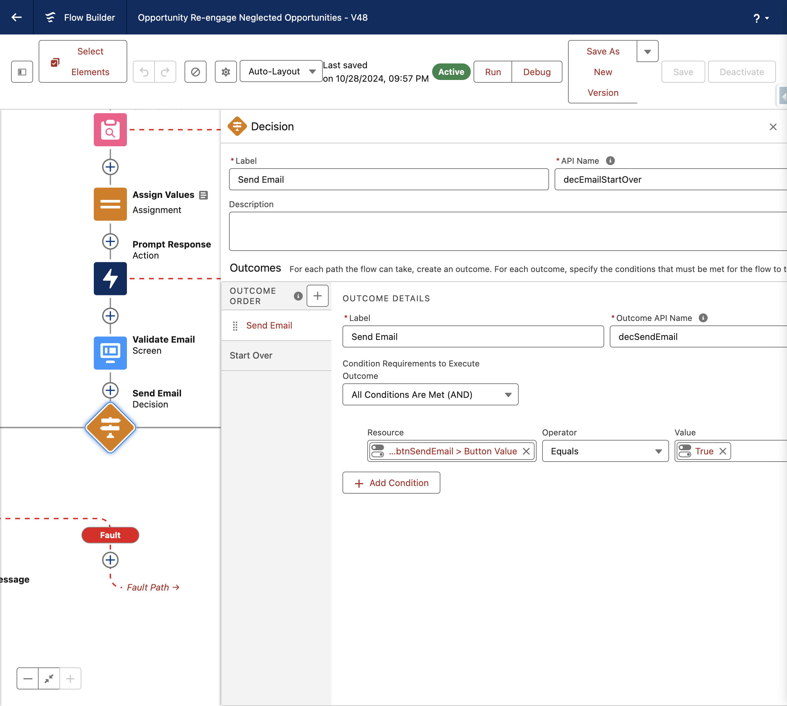Image resolution: width=787 pixels, height=706 pixels.
Task: Open the Equals operator dropdown
Action: (x=605, y=451)
